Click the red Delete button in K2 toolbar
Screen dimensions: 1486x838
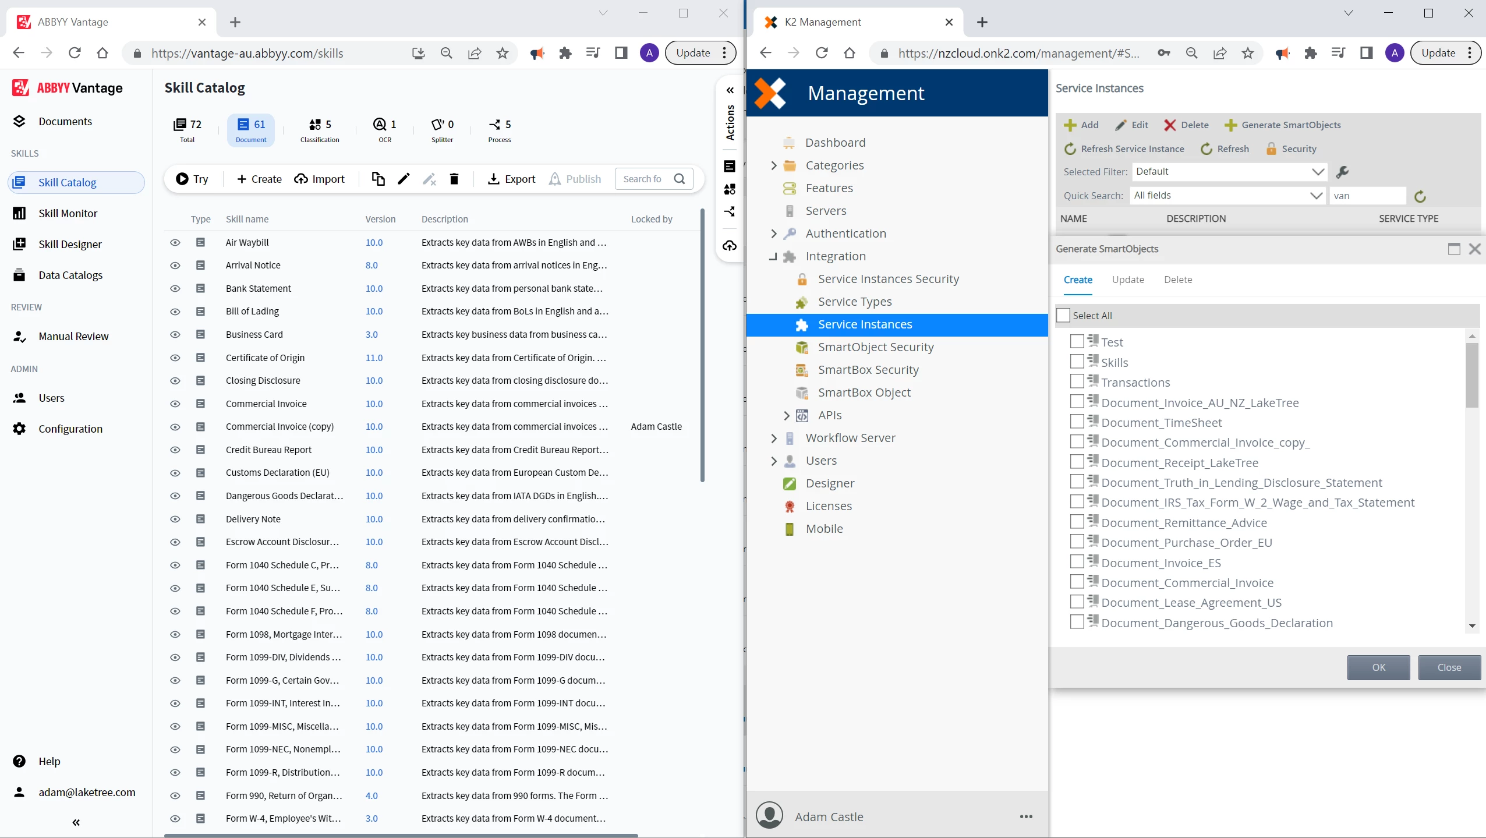click(x=1186, y=125)
